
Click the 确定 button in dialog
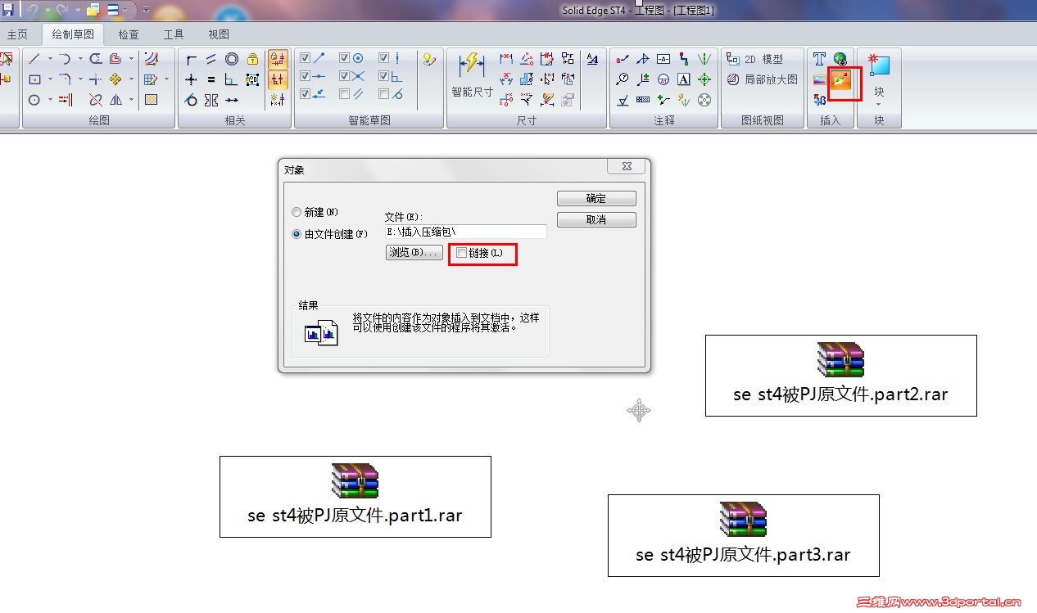click(596, 198)
